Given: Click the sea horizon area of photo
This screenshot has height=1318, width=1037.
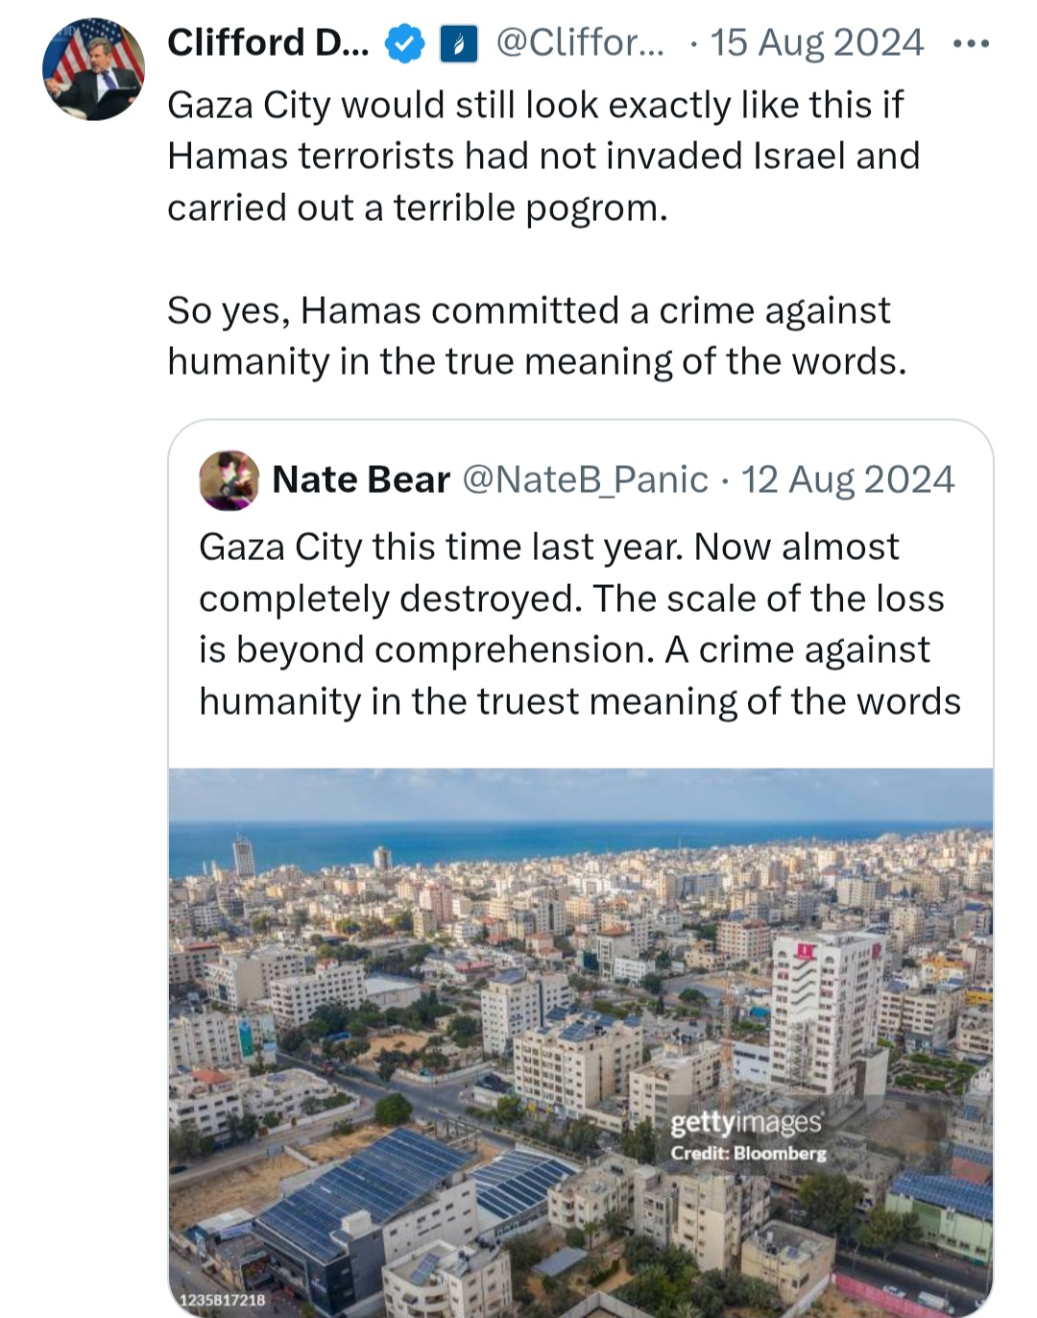Looking at the screenshot, I should click(x=581, y=834).
